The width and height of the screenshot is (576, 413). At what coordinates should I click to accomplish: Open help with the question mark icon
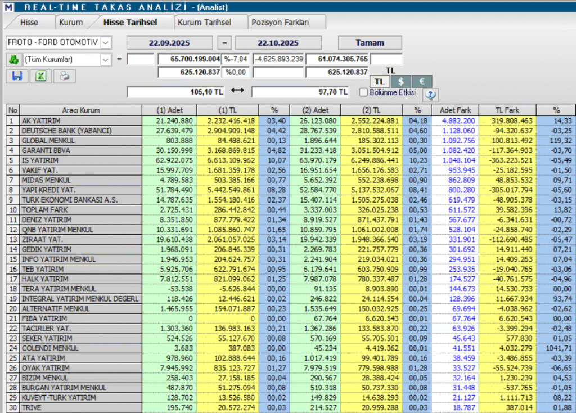[x=431, y=95]
